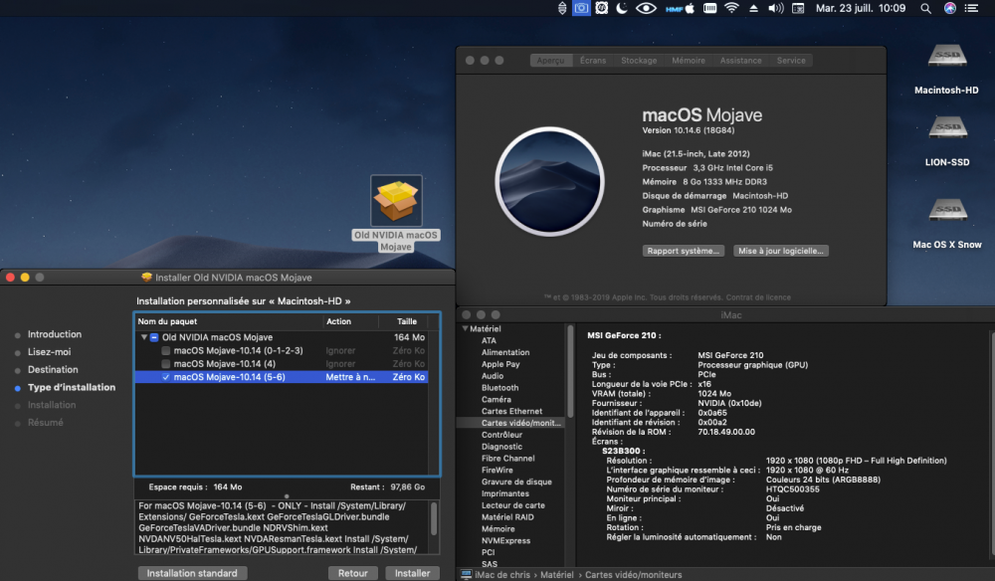This screenshot has width=995, height=581.
Task: Click the package icon in installer title bar
Action: click(146, 278)
